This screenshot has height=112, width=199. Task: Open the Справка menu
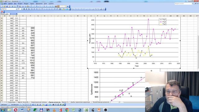(51, 4)
